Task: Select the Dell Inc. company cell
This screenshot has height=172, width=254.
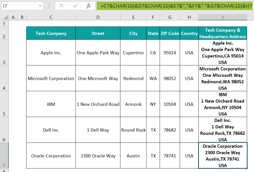Action: [51, 130]
